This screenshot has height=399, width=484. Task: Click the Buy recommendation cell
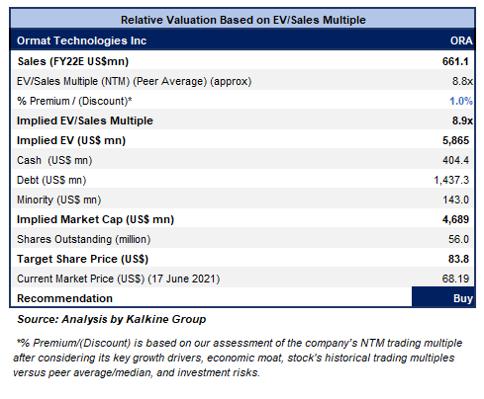pyautogui.click(x=442, y=297)
